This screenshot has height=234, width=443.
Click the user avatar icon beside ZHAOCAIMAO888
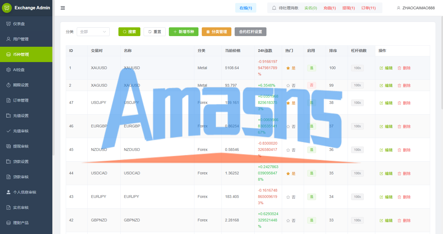[x=399, y=8]
